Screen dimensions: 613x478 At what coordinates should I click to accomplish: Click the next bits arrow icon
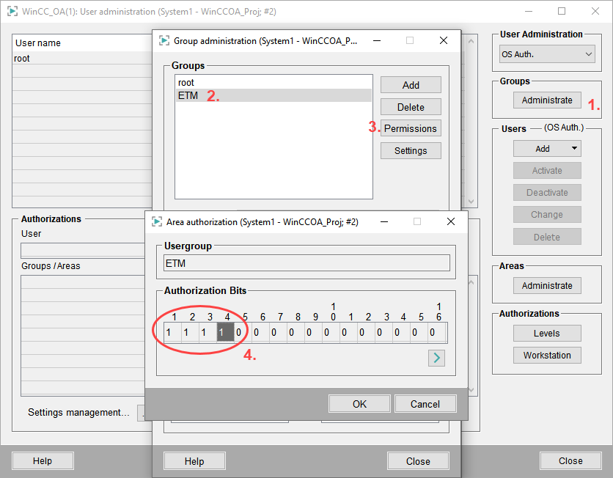point(436,358)
